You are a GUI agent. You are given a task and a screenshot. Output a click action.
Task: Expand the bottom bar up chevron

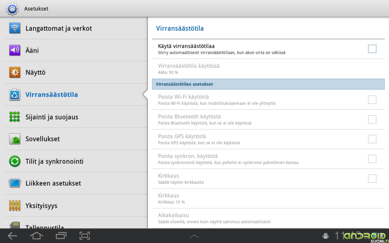click(x=194, y=236)
